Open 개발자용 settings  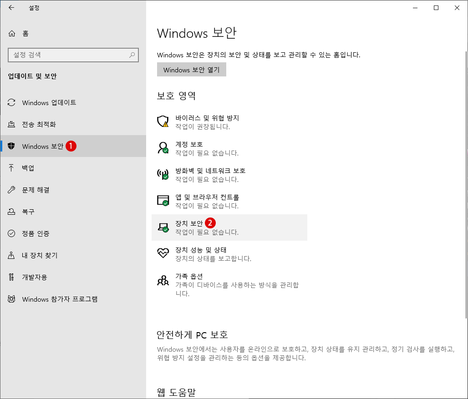click(73, 277)
